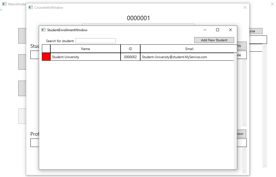Click the Email column header

[x=189, y=49]
